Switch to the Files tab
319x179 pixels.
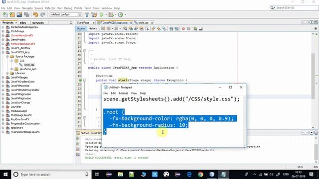tap(23, 23)
